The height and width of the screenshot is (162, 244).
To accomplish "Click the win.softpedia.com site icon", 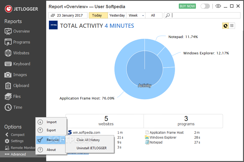I will 70,132.
